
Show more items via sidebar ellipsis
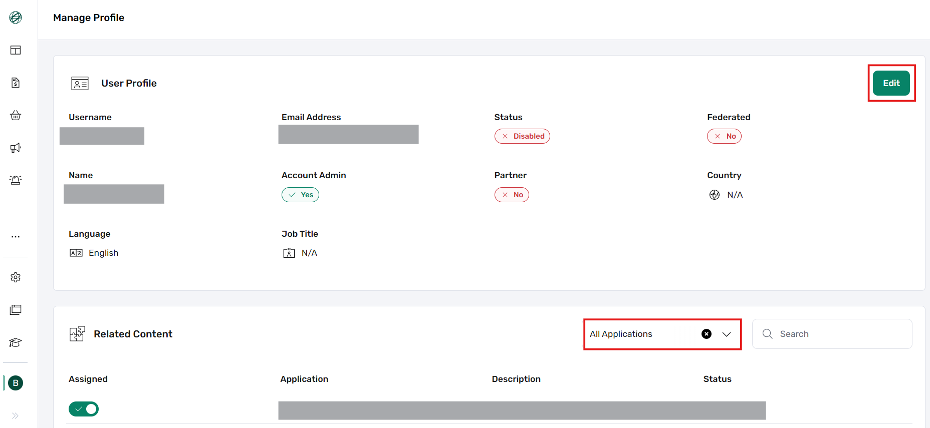tap(16, 236)
